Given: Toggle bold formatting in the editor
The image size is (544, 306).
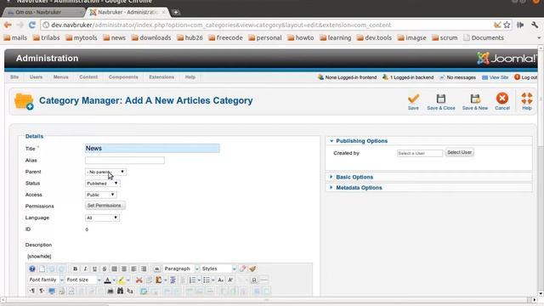Looking at the screenshot, I should (75, 269).
